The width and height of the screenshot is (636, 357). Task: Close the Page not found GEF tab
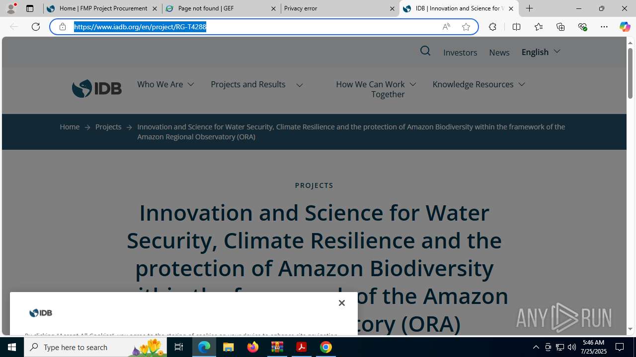click(273, 8)
